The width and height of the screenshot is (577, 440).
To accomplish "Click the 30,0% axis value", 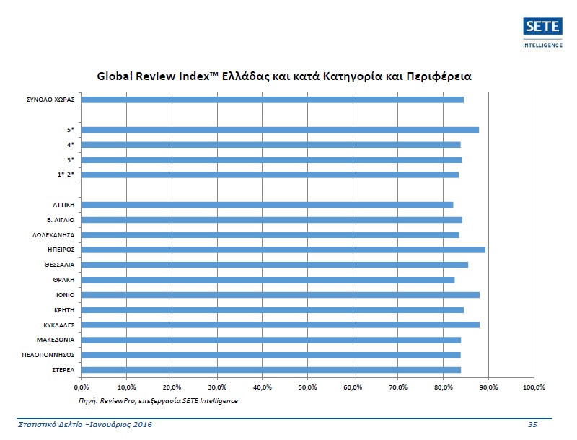I will pyautogui.click(x=217, y=387).
